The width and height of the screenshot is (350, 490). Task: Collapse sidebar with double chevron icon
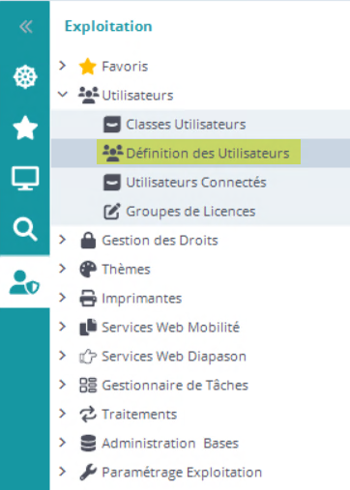(26, 27)
